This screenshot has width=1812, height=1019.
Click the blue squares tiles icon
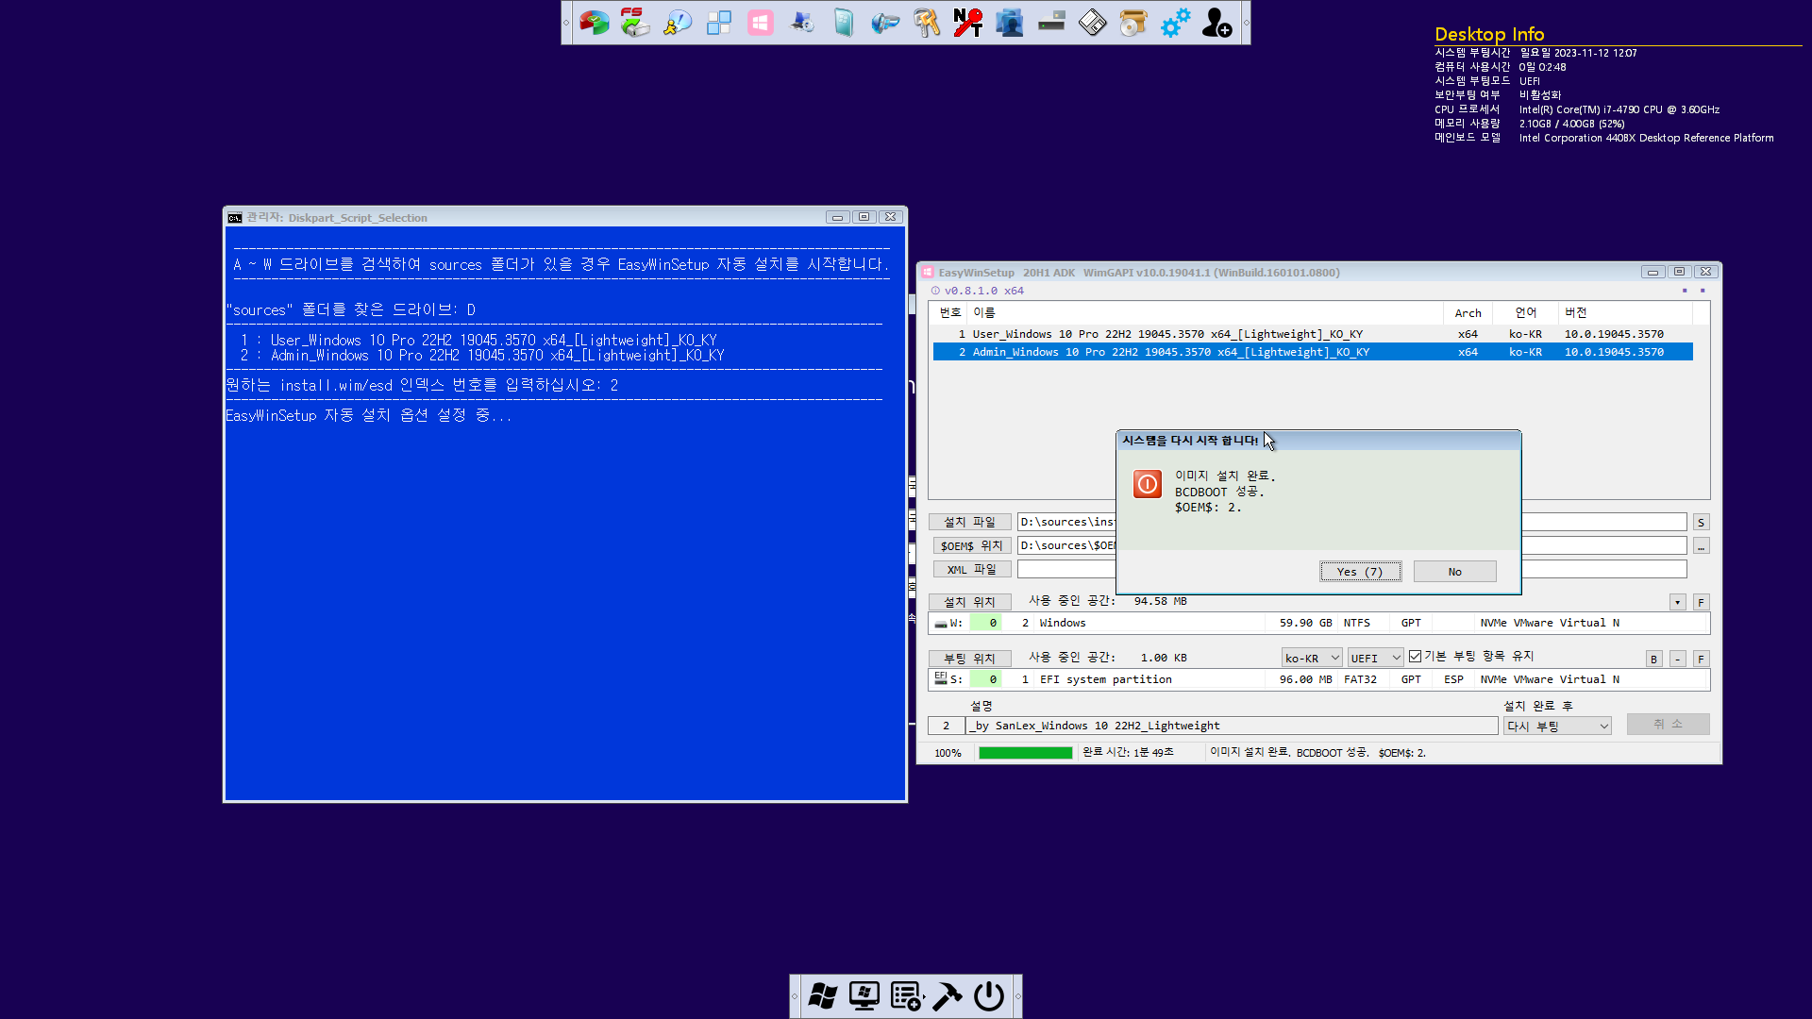718,22
